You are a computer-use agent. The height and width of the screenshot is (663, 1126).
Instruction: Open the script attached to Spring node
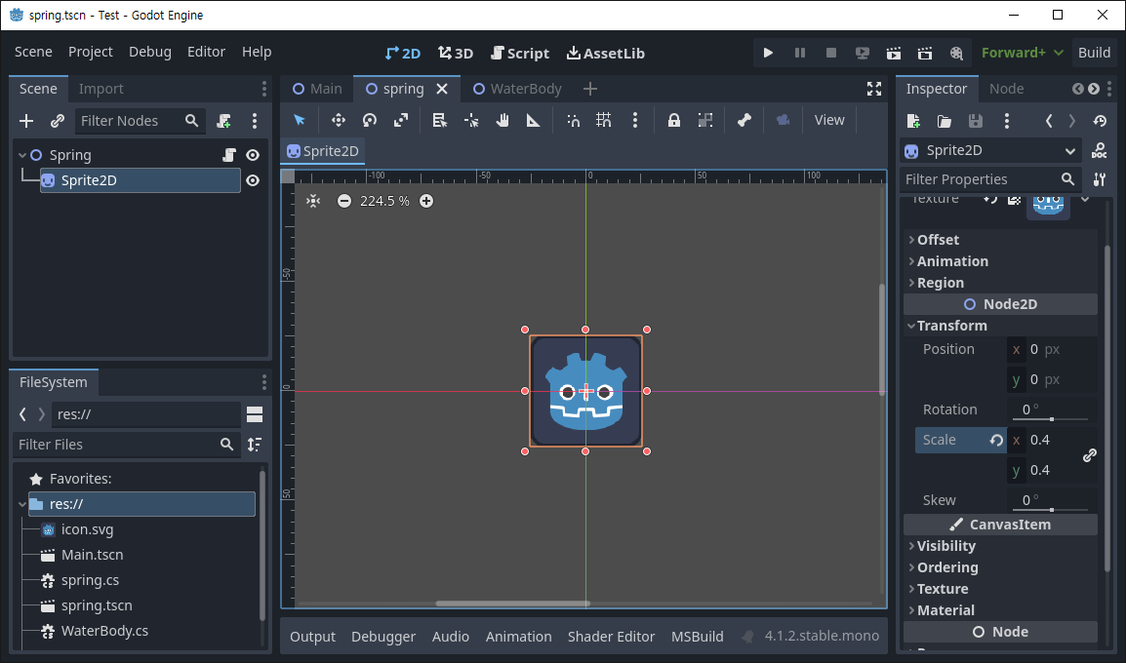click(229, 155)
